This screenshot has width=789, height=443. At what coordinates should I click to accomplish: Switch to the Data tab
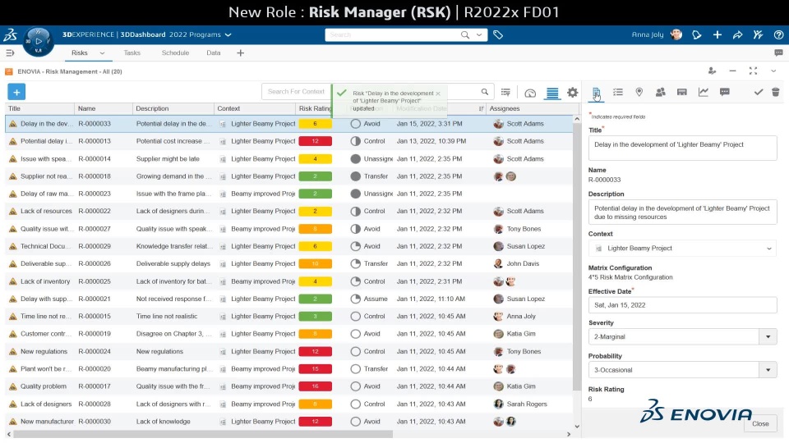(x=214, y=53)
